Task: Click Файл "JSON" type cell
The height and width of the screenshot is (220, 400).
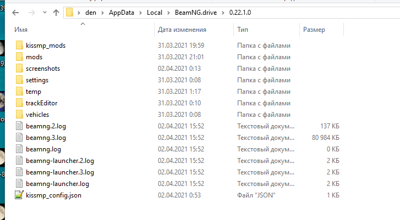Action: (x=256, y=195)
